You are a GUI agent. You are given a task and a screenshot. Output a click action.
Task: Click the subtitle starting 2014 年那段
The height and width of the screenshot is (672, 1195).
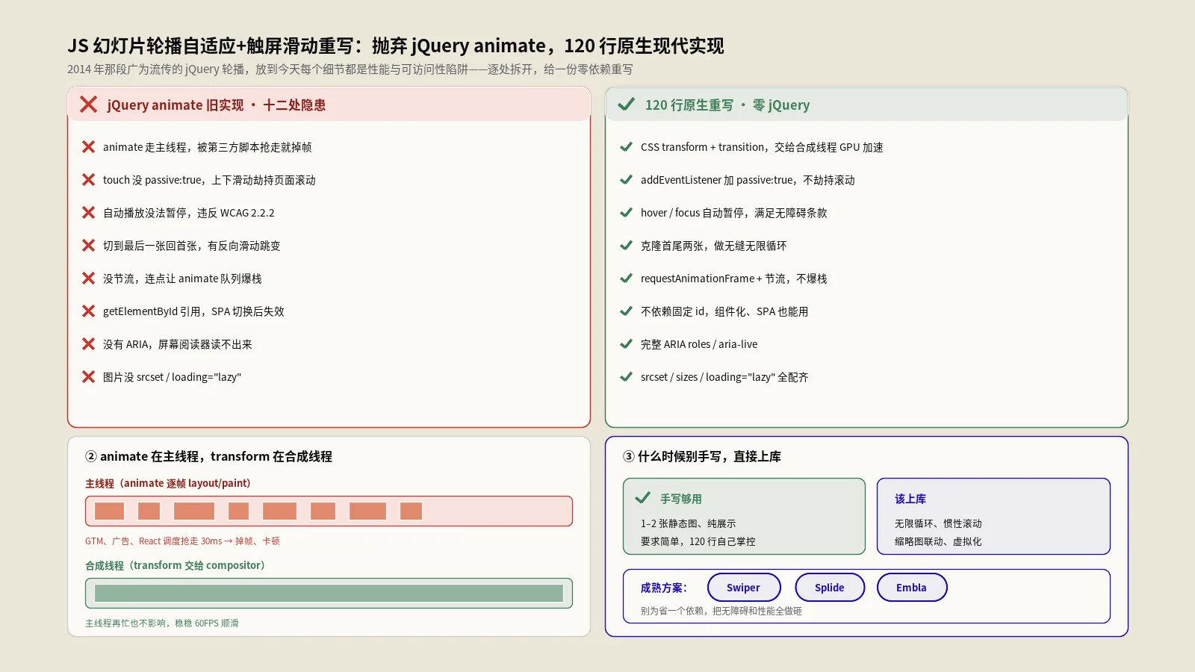tap(350, 69)
